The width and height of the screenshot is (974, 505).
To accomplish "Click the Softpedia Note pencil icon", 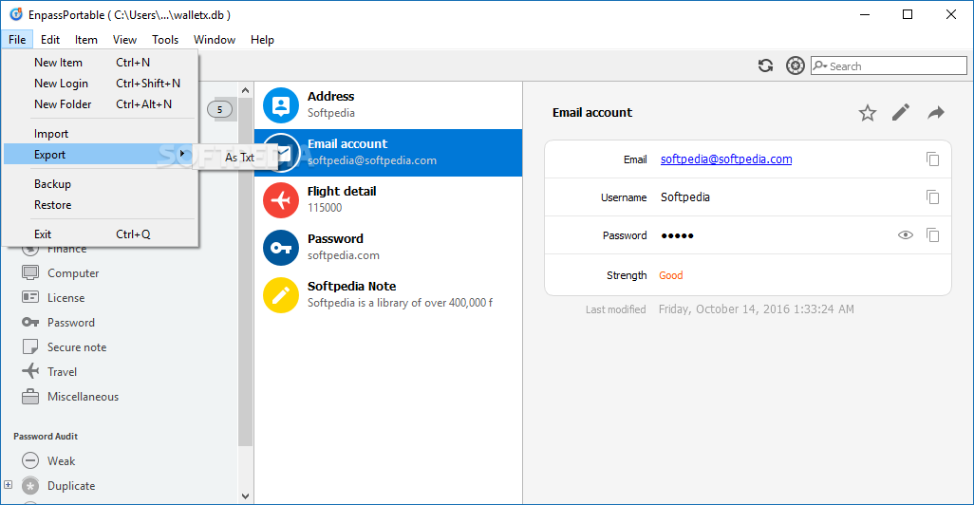I will pos(281,295).
